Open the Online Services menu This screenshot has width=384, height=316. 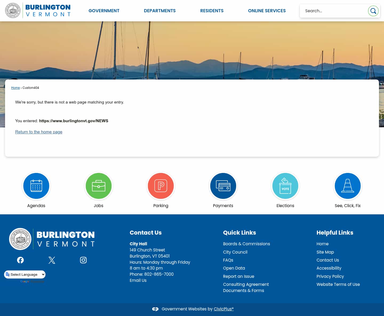pos(267,11)
